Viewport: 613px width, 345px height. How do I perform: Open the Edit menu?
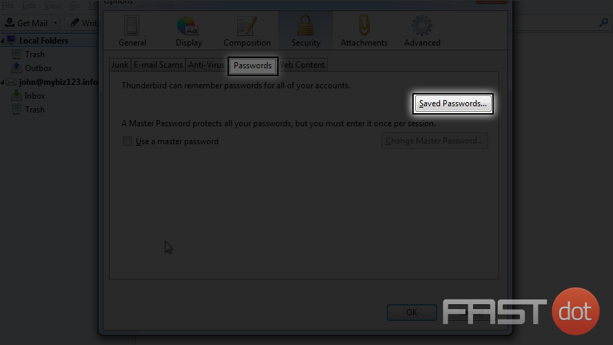click(x=28, y=6)
